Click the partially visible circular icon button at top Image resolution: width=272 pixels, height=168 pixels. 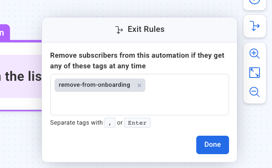(x=254, y=4)
